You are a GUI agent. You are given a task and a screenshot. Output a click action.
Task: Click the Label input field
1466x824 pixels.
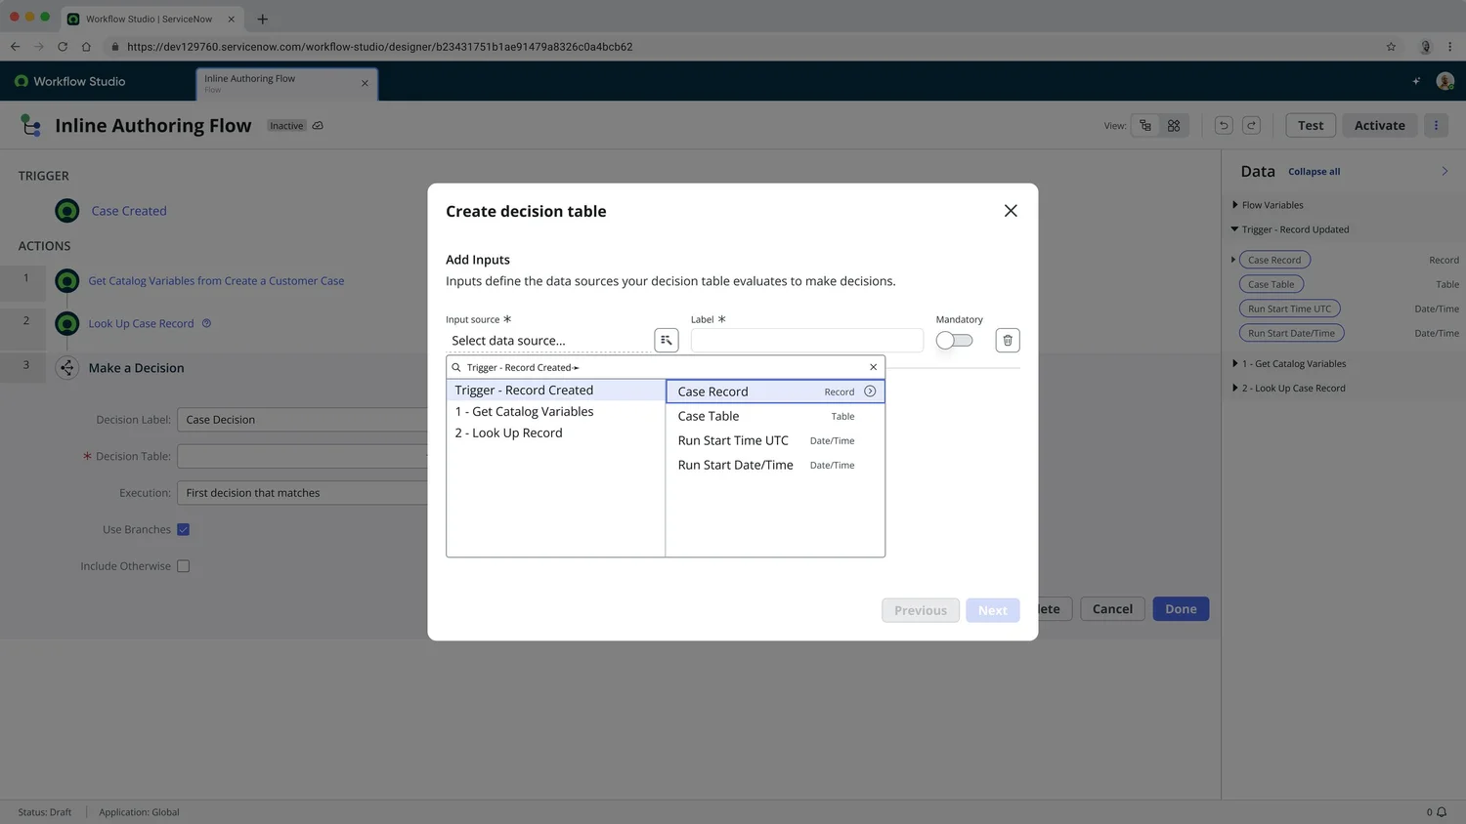coord(807,340)
